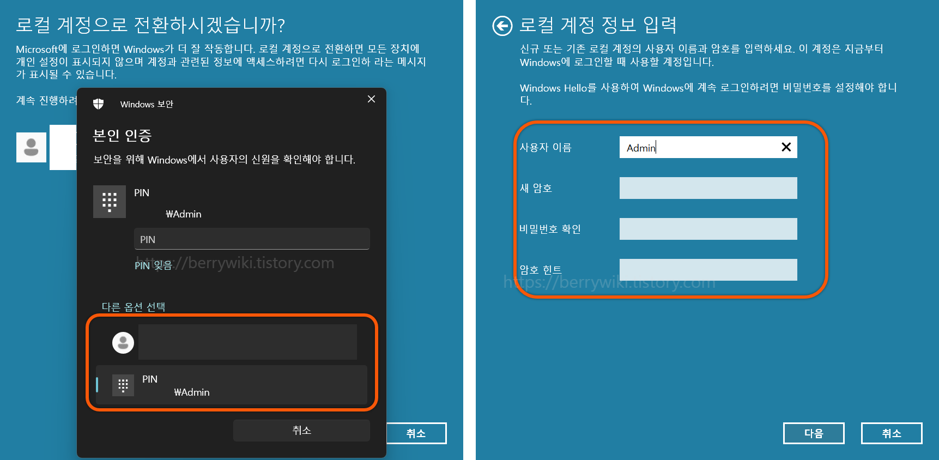The width and height of the screenshot is (939, 460).
Task: Click the 본인 인증 heading
Action: pos(123,135)
